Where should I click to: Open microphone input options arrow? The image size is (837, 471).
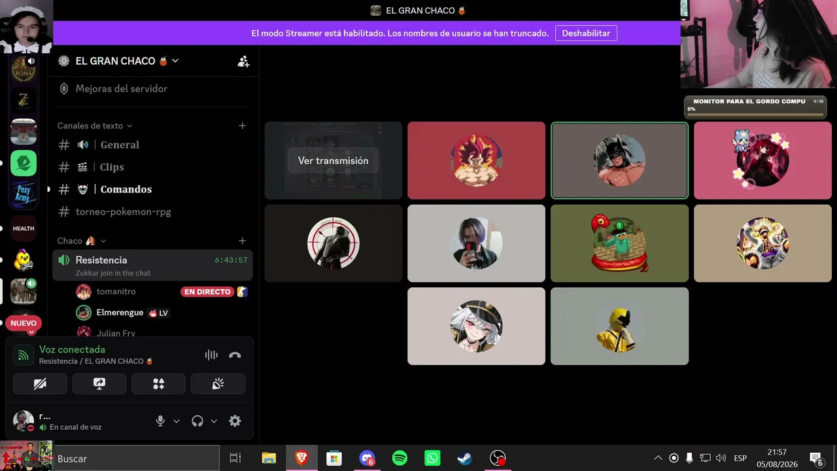177,421
